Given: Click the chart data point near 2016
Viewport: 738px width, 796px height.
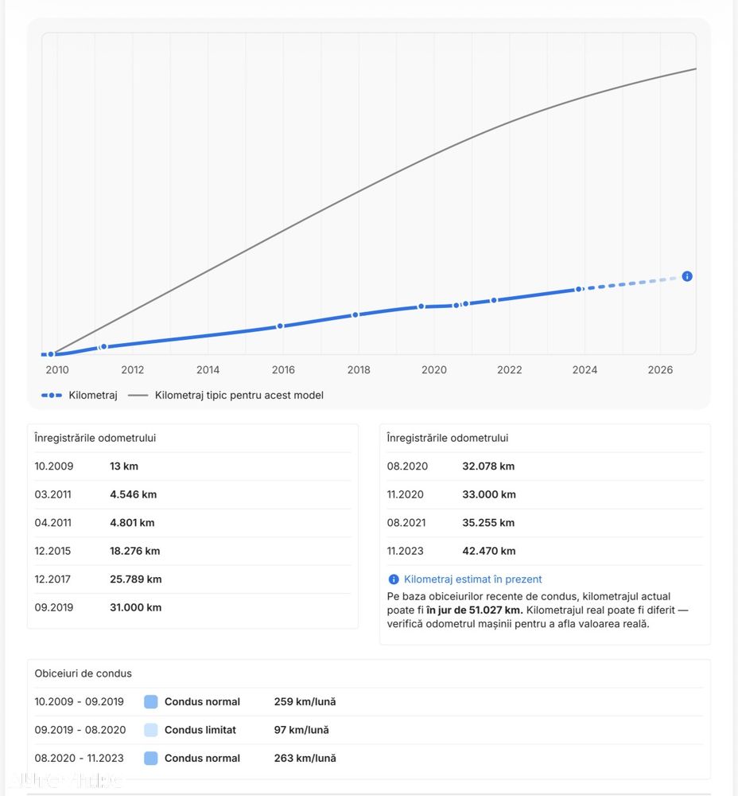Looking at the screenshot, I should [x=280, y=326].
